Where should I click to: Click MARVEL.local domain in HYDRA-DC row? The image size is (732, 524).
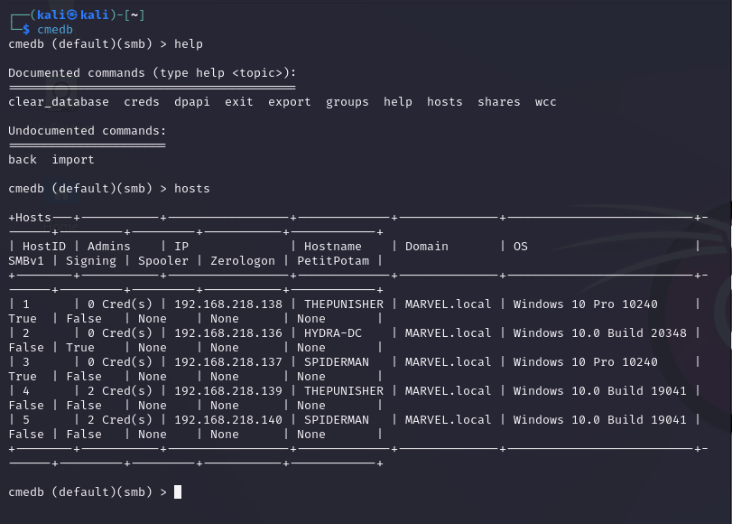tap(449, 333)
